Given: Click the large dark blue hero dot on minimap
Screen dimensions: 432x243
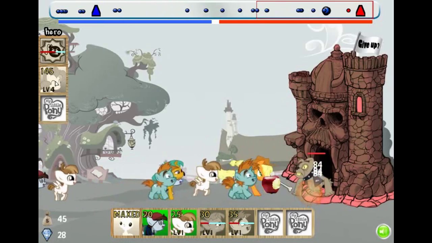Looking at the screenshot, I should pyautogui.click(x=326, y=11).
